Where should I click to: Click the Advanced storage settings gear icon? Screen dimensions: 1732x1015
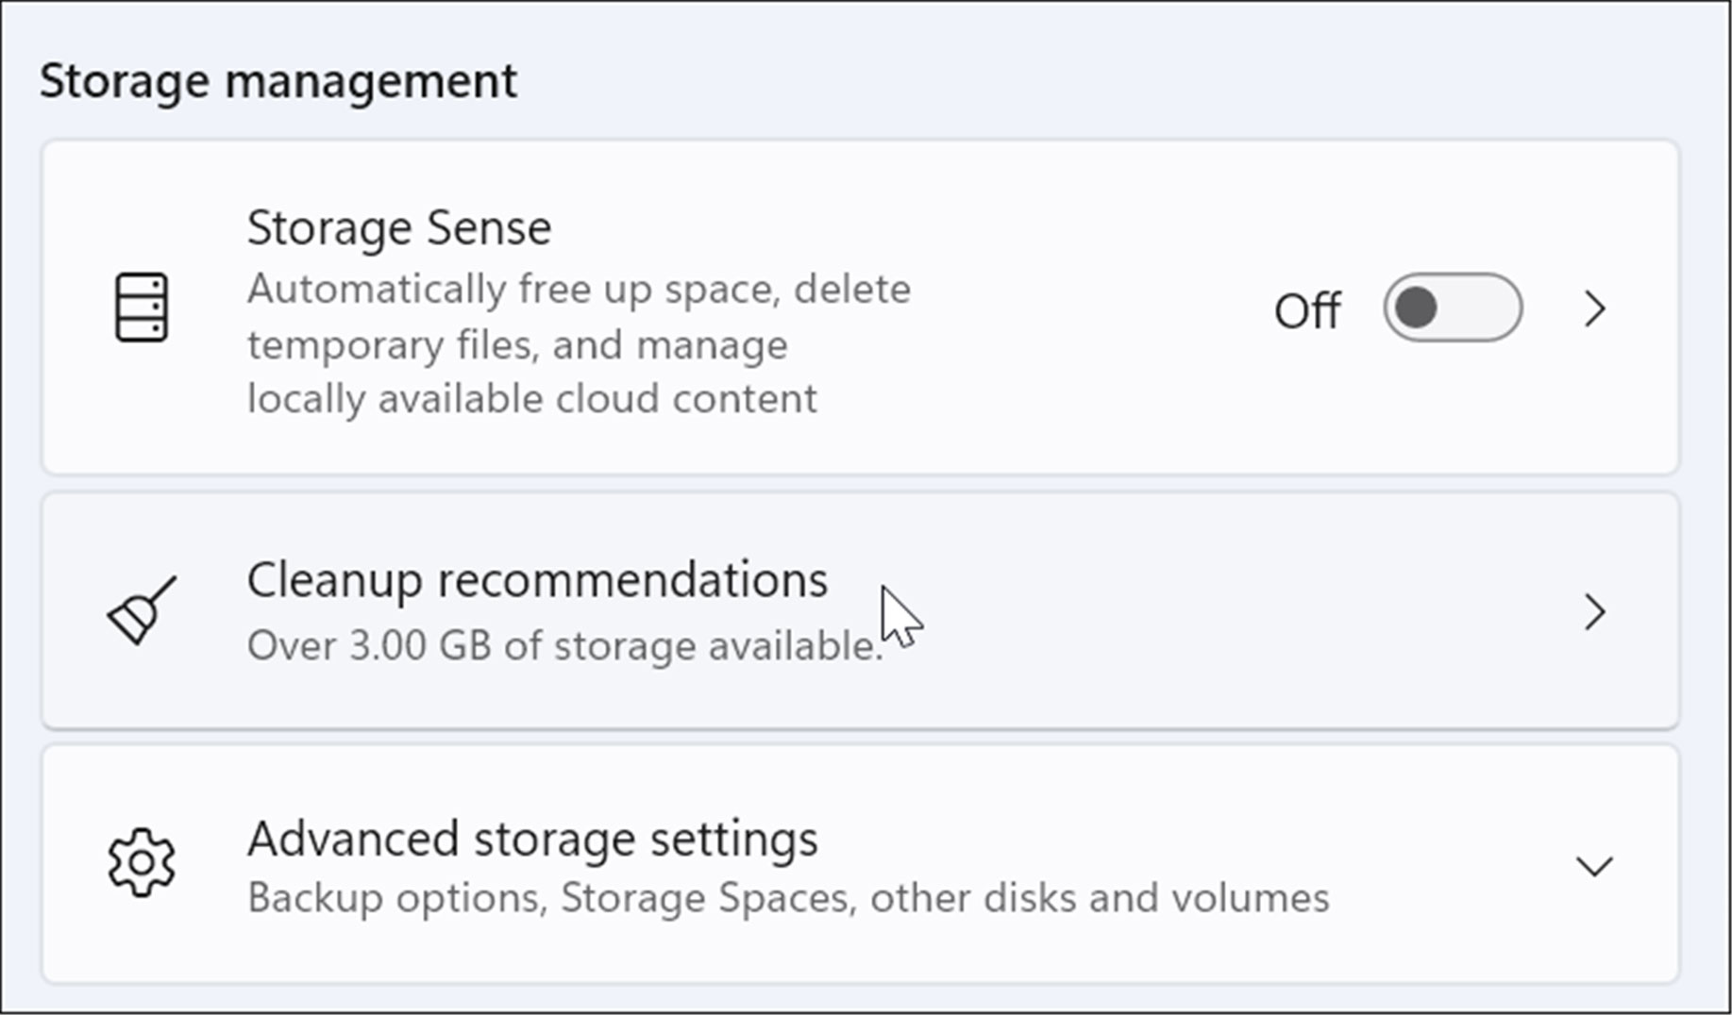coord(142,862)
